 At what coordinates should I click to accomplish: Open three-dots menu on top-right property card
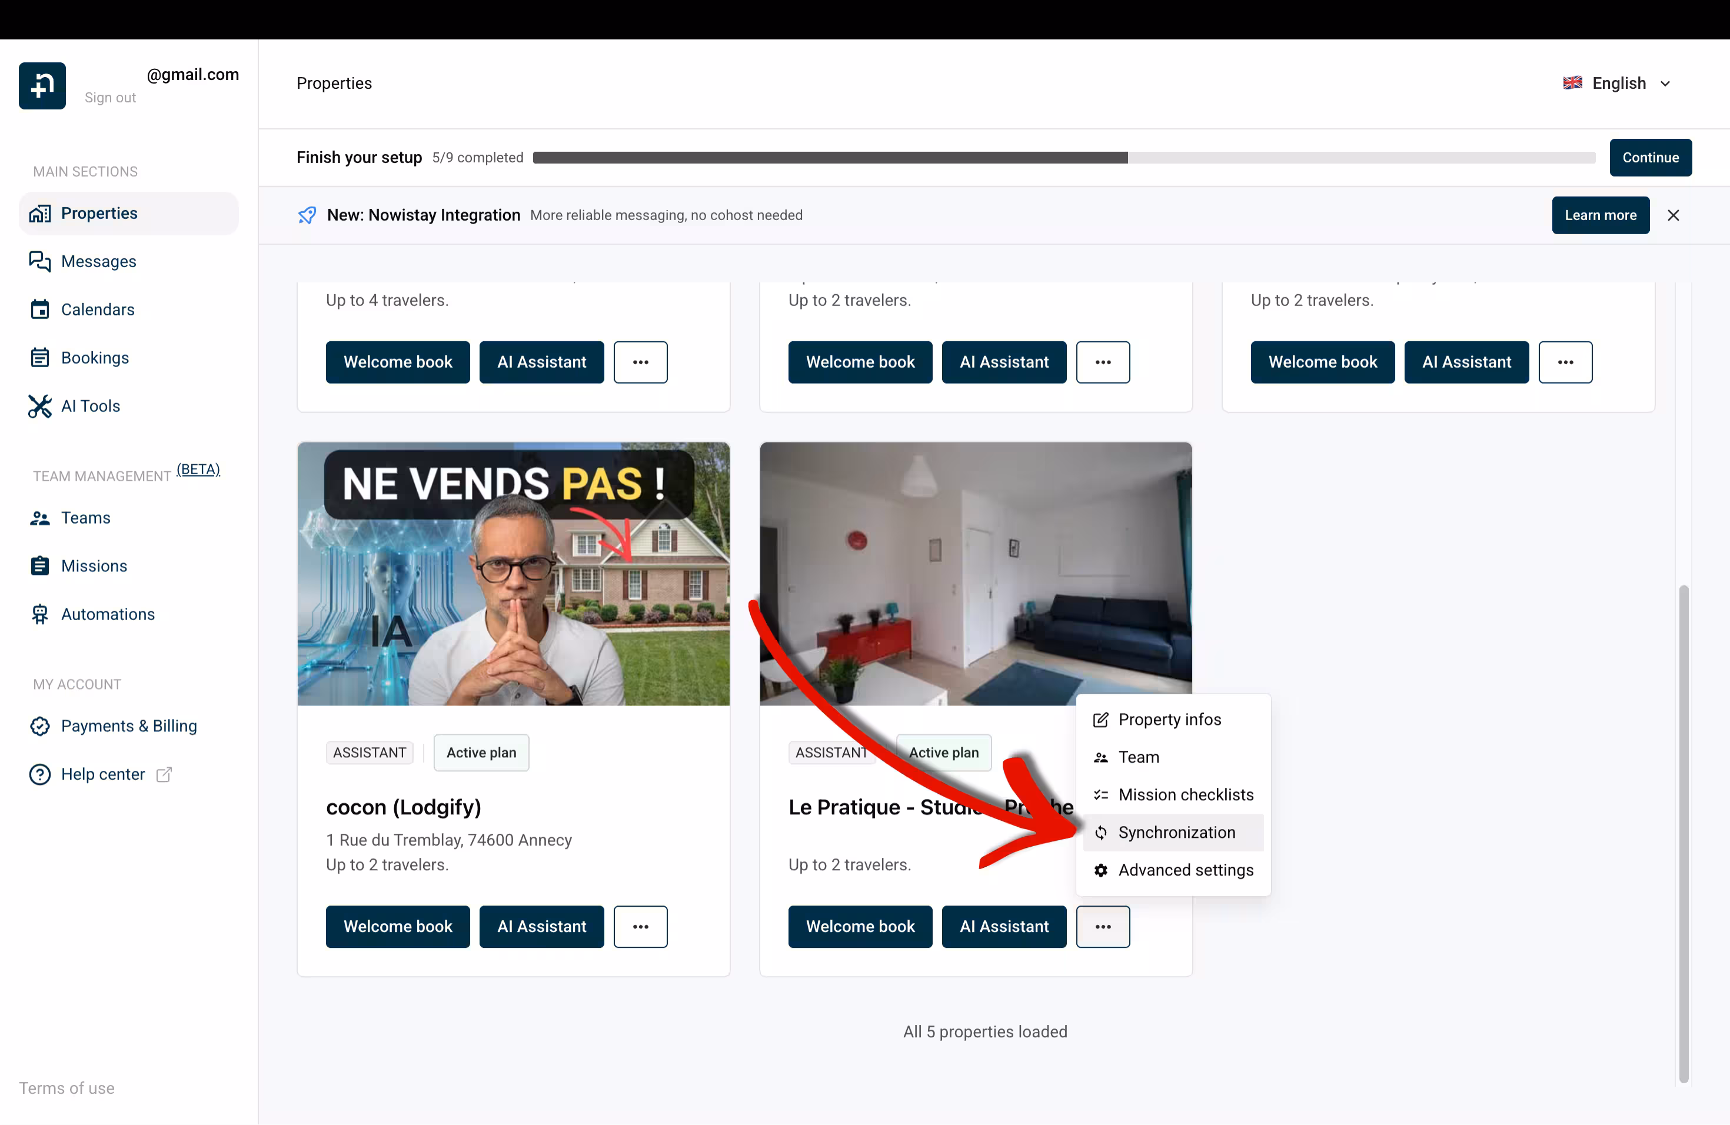[x=1565, y=362]
